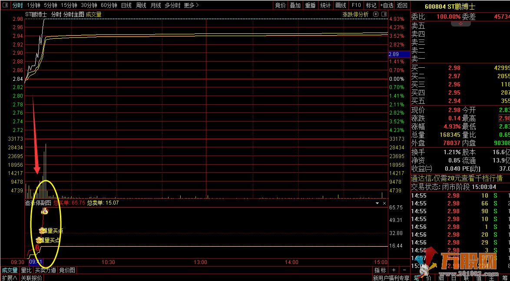Viewport: 510px width, 281px height.
Task: Toggle the right panel icon beside 涨跌停分析
Action: pos(383,14)
